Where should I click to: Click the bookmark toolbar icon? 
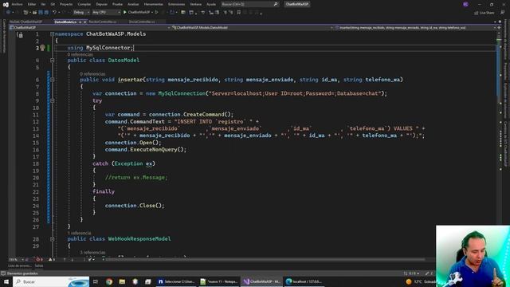tap(239, 13)
